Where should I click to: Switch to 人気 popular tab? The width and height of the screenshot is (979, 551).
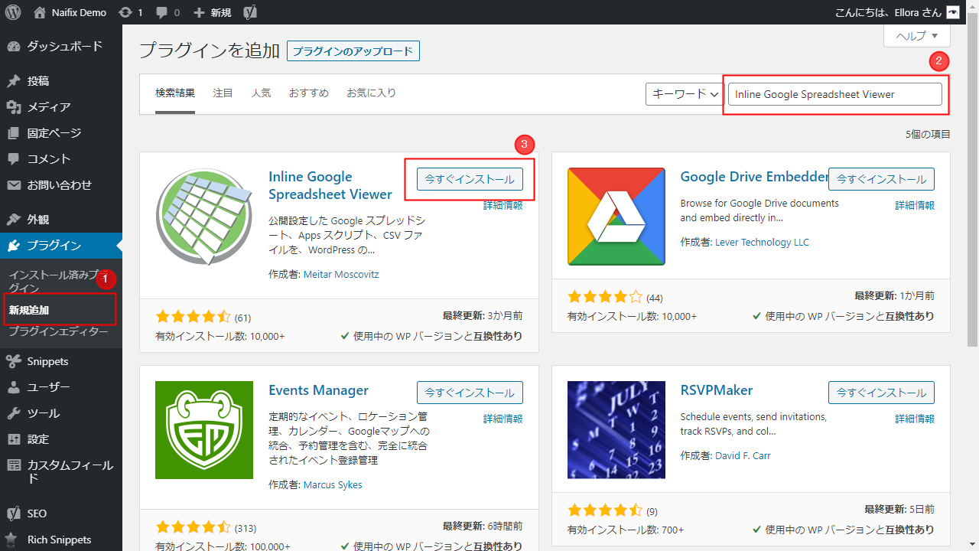pos(261,93)
